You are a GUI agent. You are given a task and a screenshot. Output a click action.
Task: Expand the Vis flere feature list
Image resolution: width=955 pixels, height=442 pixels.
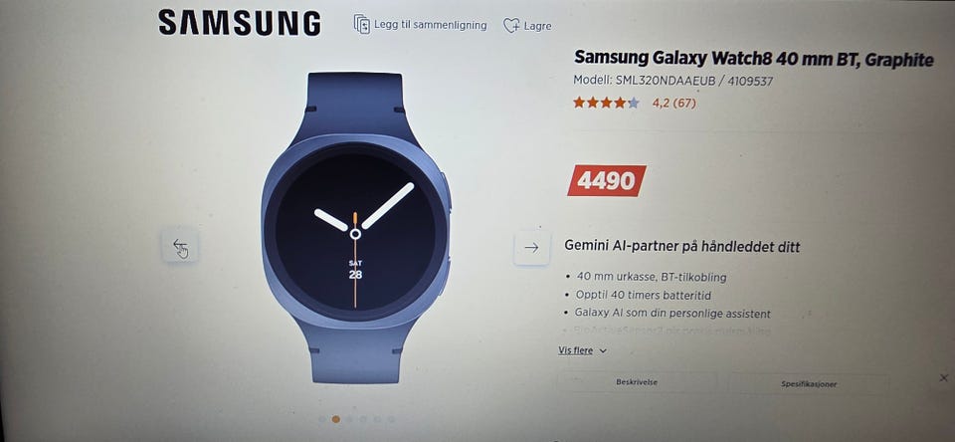[582, 350]
